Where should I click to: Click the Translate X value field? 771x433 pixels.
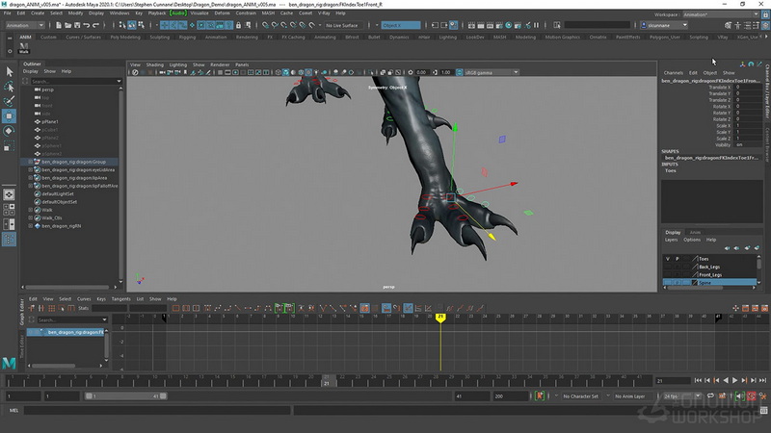[748, 87]
